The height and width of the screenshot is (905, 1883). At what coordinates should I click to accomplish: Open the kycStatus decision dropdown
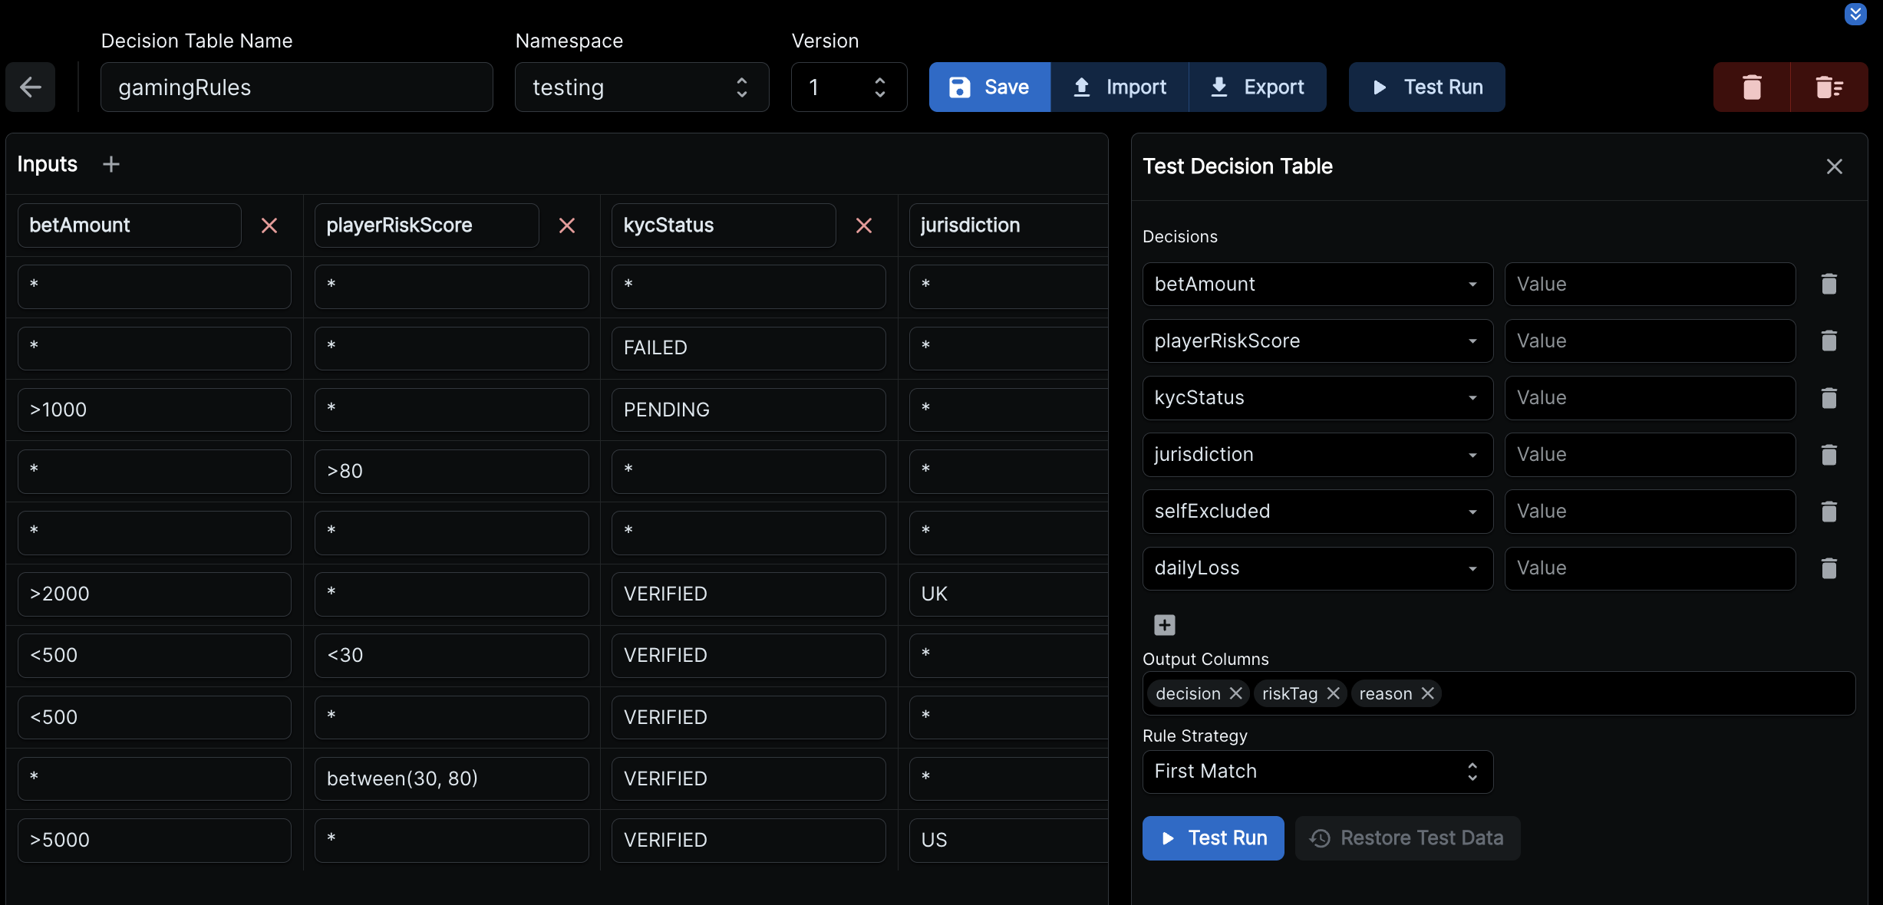tap(1317, 398)
